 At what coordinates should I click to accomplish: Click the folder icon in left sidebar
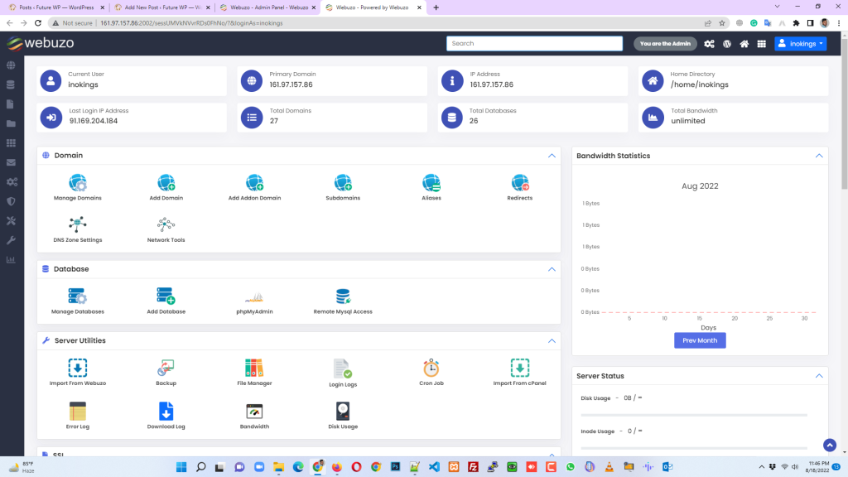(11, 124)
